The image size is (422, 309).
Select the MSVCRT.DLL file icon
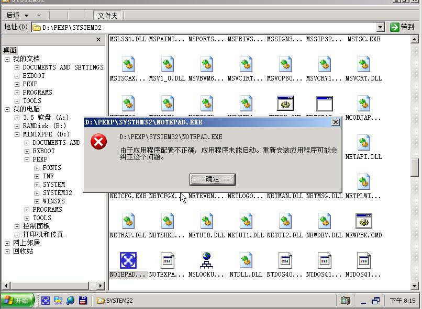(x=364, y=64)
